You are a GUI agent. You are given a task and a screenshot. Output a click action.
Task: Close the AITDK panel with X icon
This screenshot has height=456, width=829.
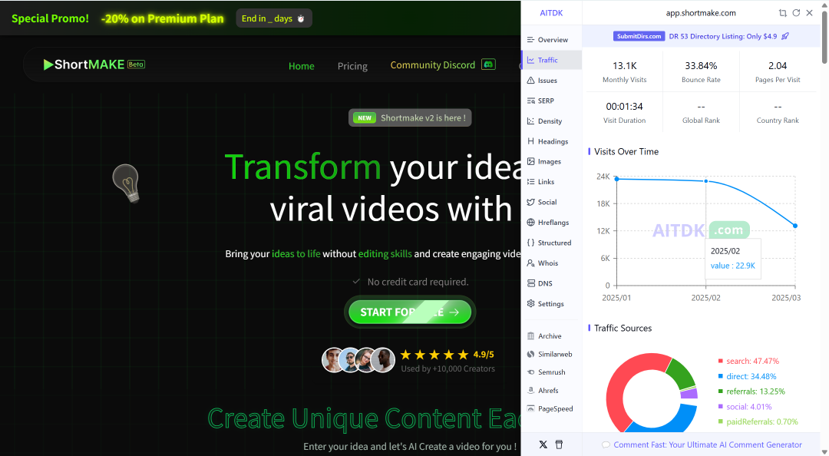[x=810, y=13]
